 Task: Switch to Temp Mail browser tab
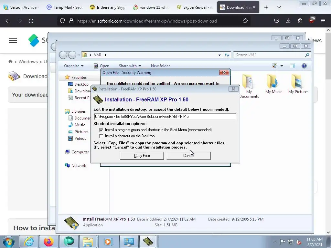(x=65, y=7)
